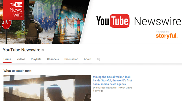Screen dimensions: 182x101
Task: Open the Discussion tab
Action: [x=71, y=59]
